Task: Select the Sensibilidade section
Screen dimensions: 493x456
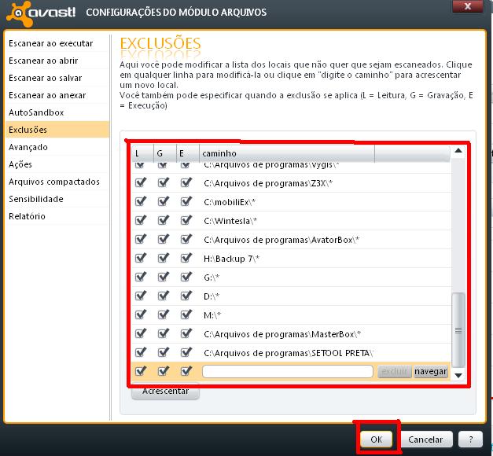Action: point(36,199)
